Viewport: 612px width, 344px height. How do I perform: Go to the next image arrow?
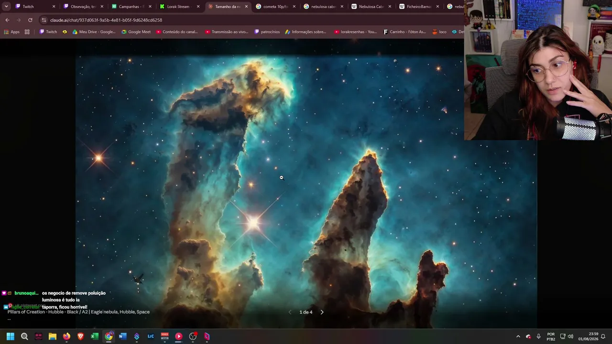[322, 312]
